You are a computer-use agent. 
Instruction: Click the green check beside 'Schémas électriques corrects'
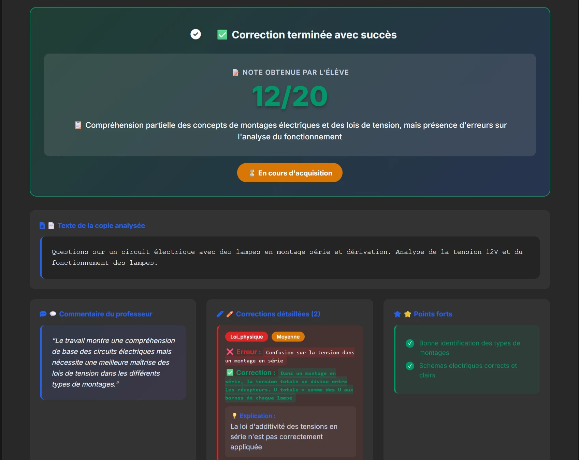(409, 366)
